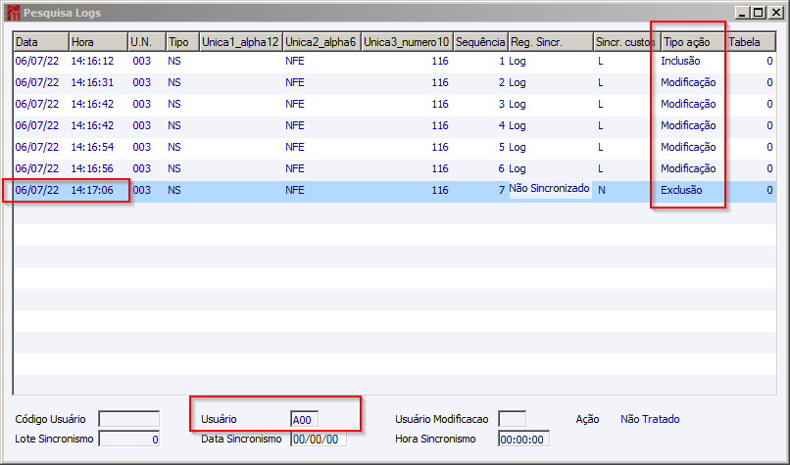The height and width of the screenshot is (465, 790).
Task: Select the log row at 14:16:54
Action: [x=395, y=147]
